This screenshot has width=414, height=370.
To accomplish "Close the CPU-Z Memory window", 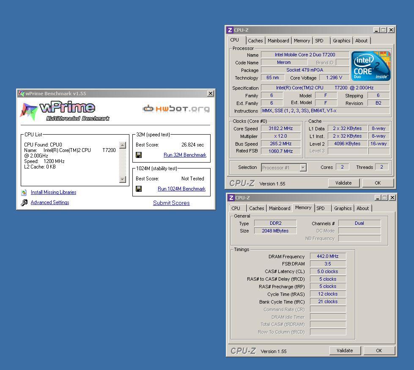I will point(392,198).
